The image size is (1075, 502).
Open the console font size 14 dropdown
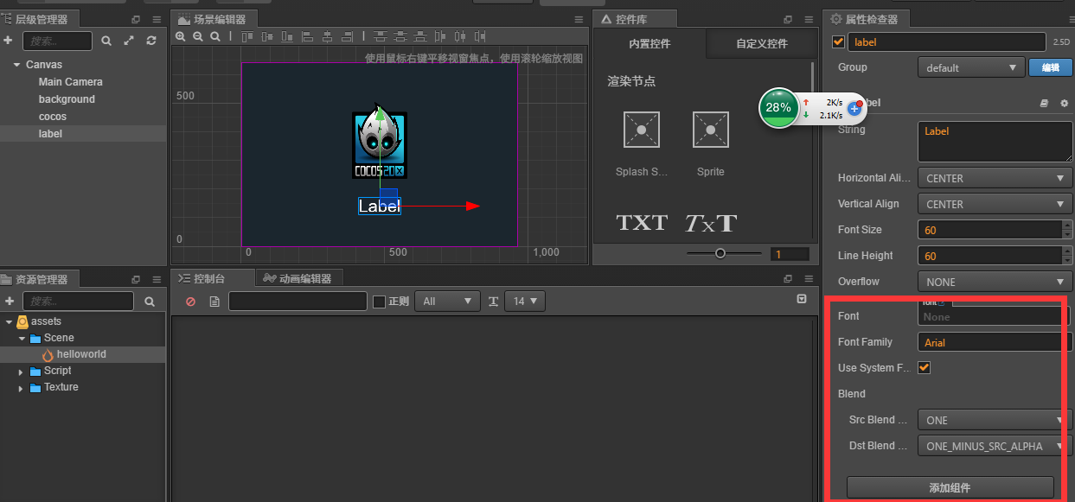pyautogui.click(x=525, y=302)
